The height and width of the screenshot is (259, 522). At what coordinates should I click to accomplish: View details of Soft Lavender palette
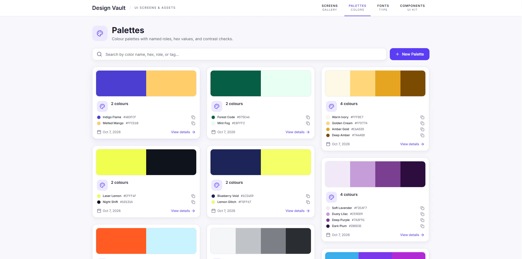coord(412,235)
